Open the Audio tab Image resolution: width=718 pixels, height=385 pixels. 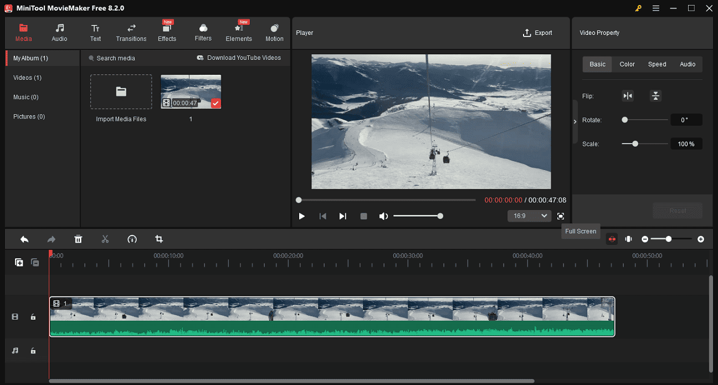(x=59, y=33)
